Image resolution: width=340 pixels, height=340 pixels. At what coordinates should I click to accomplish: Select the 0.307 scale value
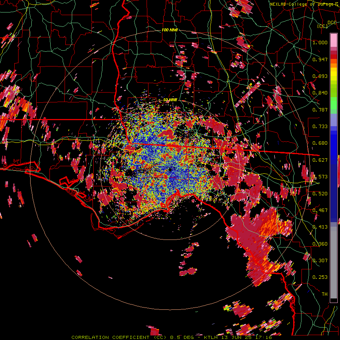320,261
